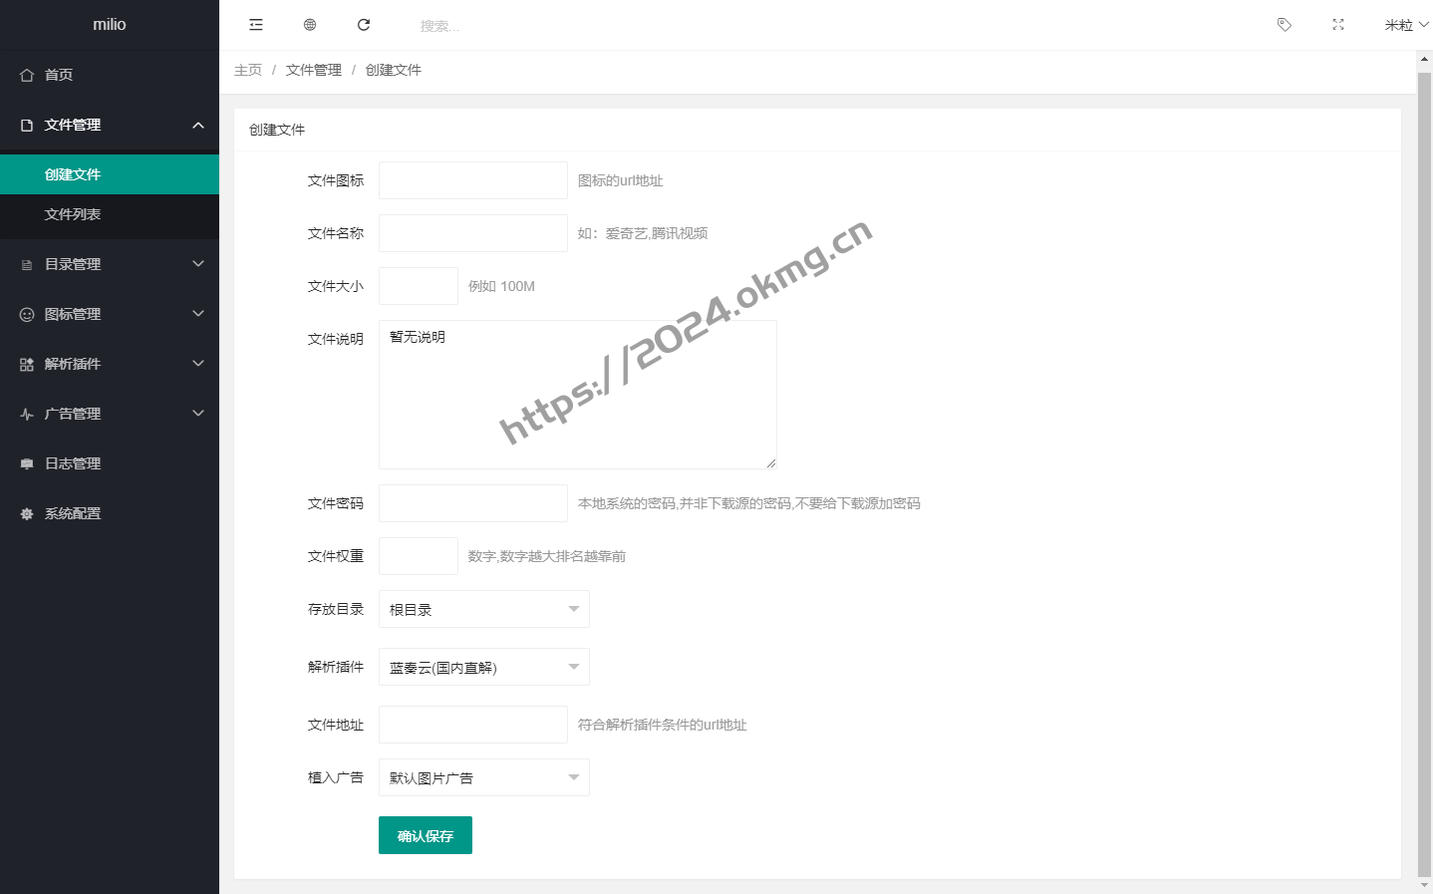Click the home icon beside 首页
Screen dimensions: 1433x894
24,75
